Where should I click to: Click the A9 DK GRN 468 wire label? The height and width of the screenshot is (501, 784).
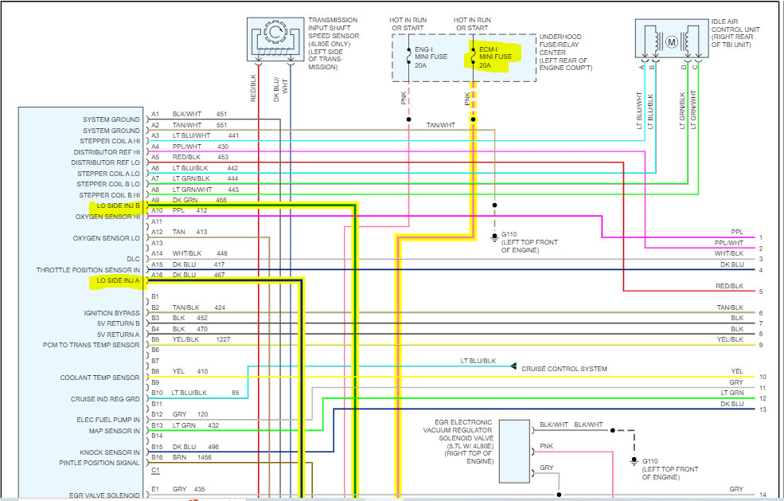pyautogui.click(x=189, y=200)
